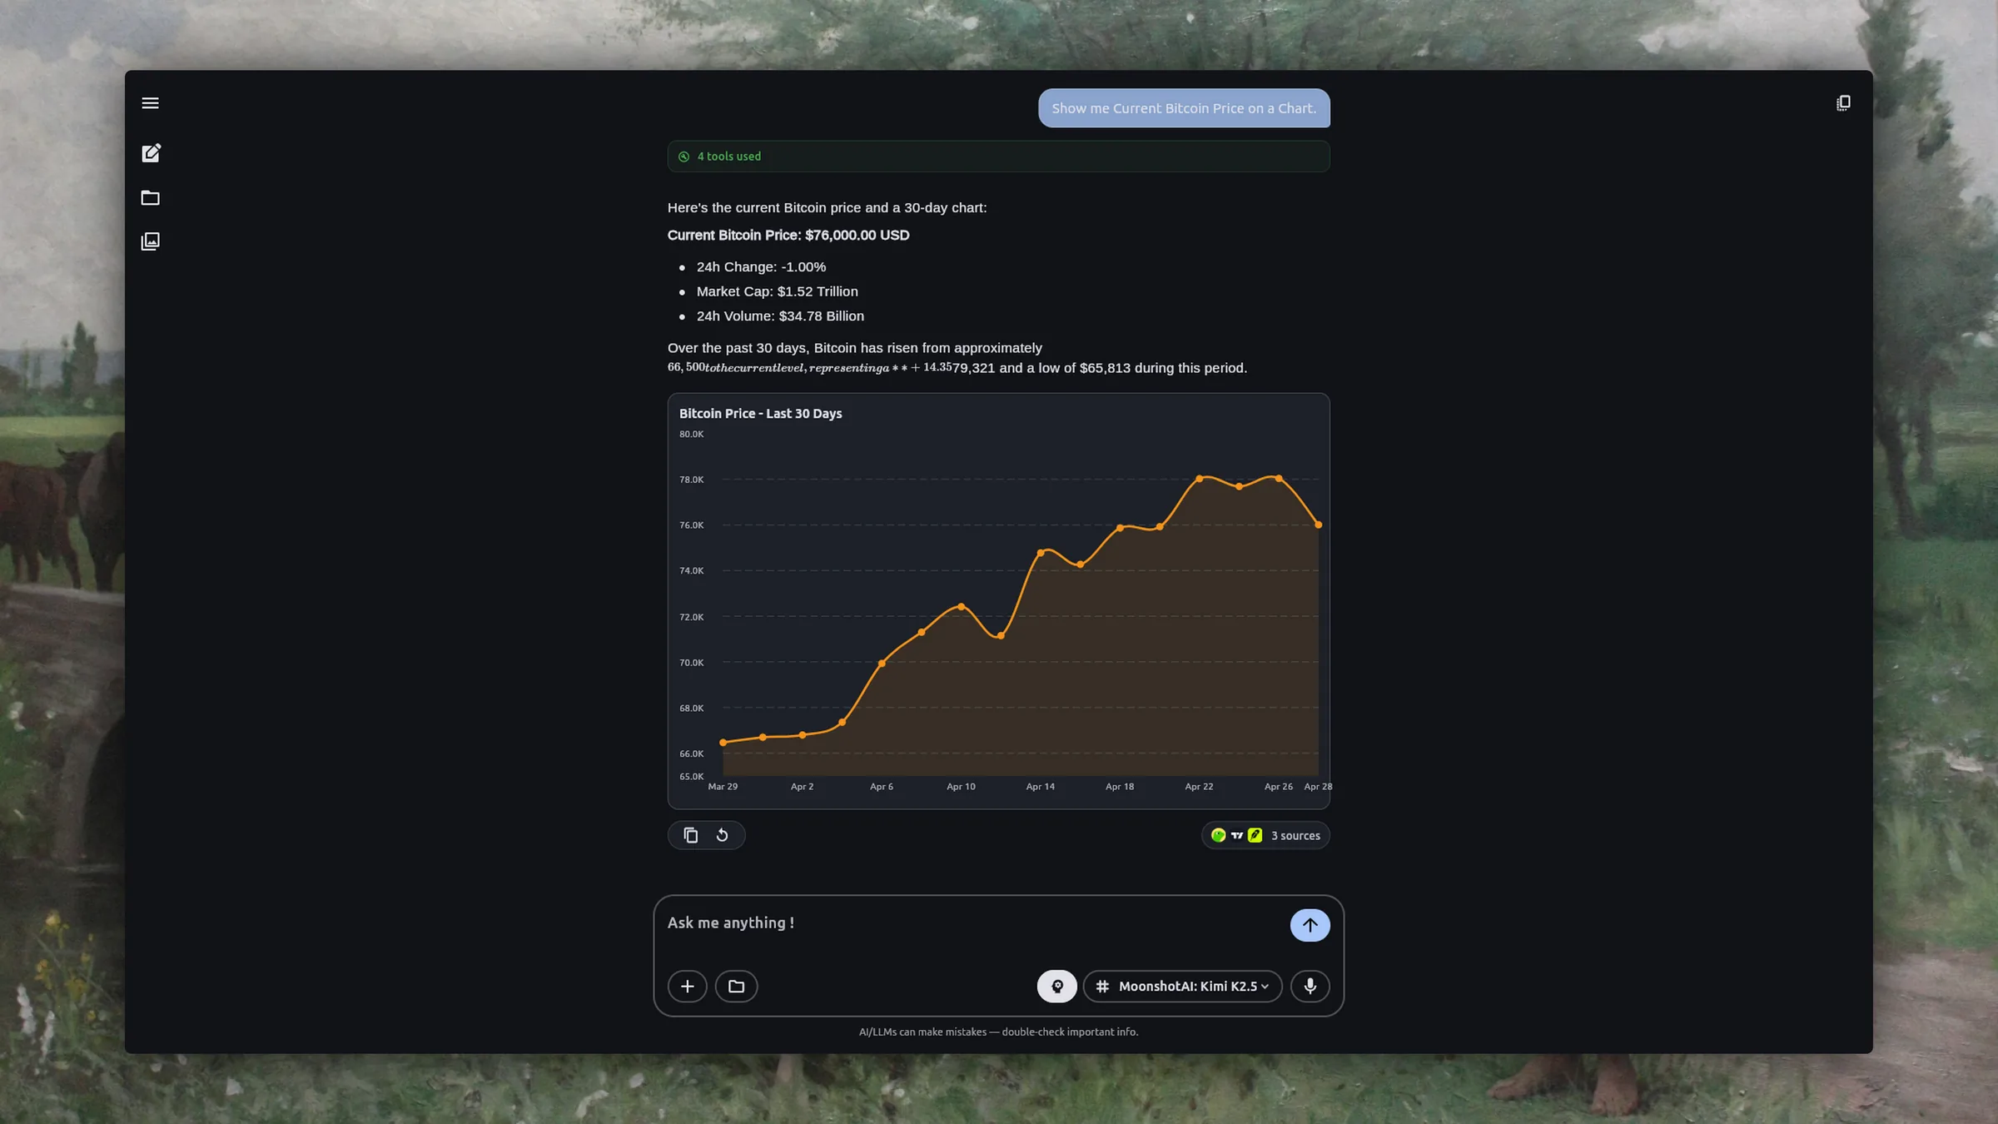Click the user message about Bitcoin chart
This screenshot has height=1124, width=1998.
click(x=1184, y=108)
